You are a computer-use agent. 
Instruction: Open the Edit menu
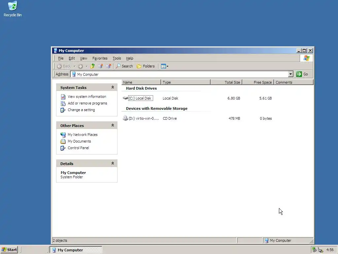72,58
